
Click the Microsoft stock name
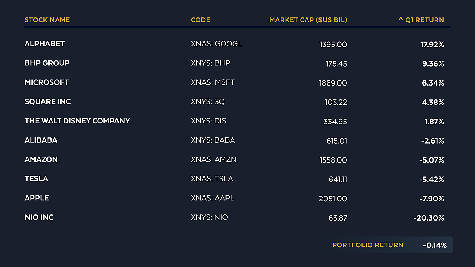46,82
